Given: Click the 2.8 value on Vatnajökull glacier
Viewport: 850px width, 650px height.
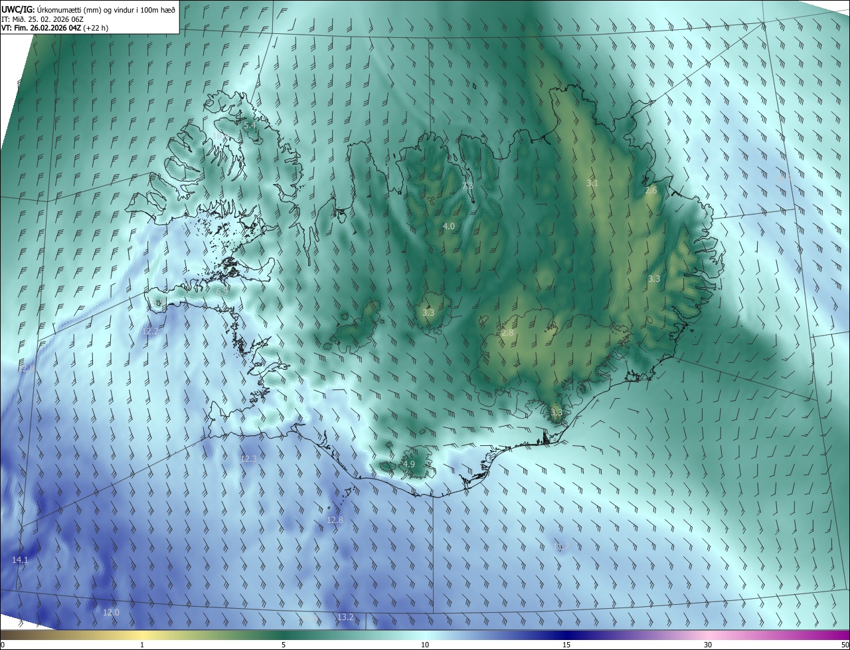Looking at the screenshot, I should [x=507, y=333].
